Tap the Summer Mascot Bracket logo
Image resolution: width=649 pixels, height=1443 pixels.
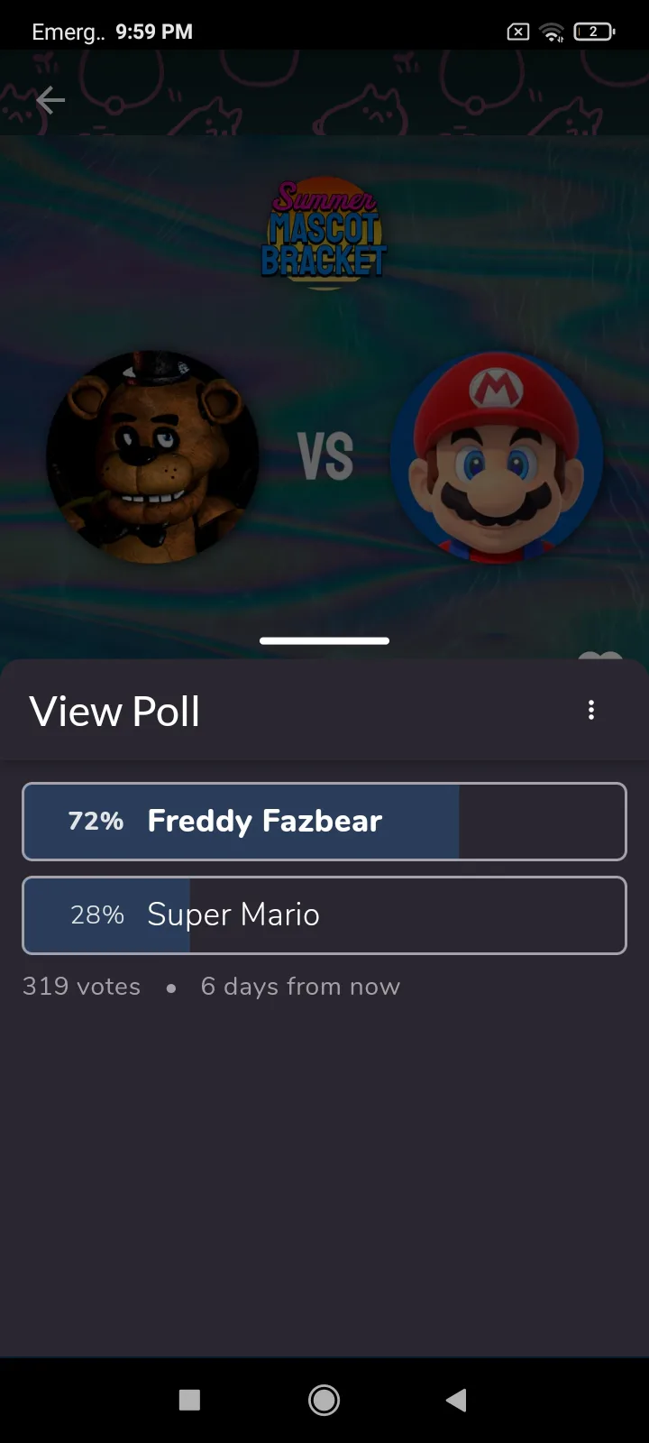[324, 234]
